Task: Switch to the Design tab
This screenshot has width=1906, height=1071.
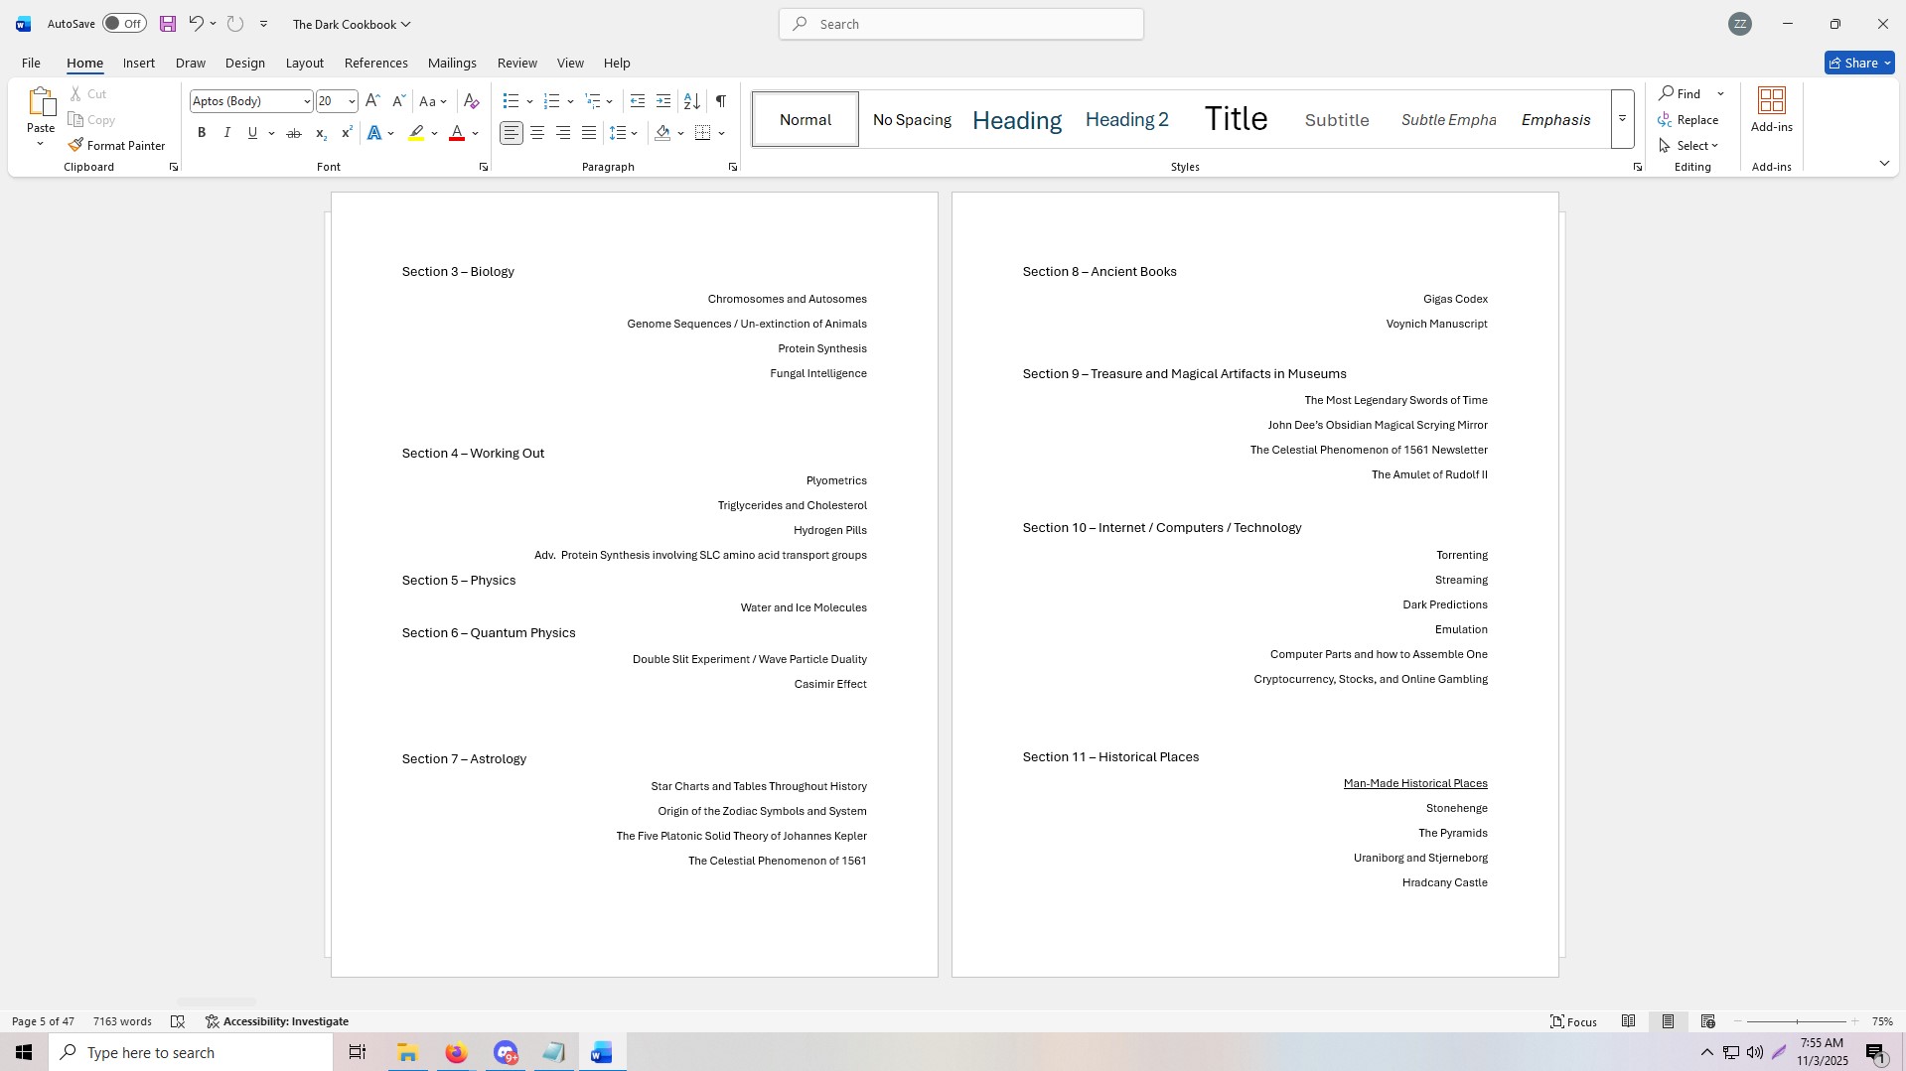Action: (x=245, y=63)
